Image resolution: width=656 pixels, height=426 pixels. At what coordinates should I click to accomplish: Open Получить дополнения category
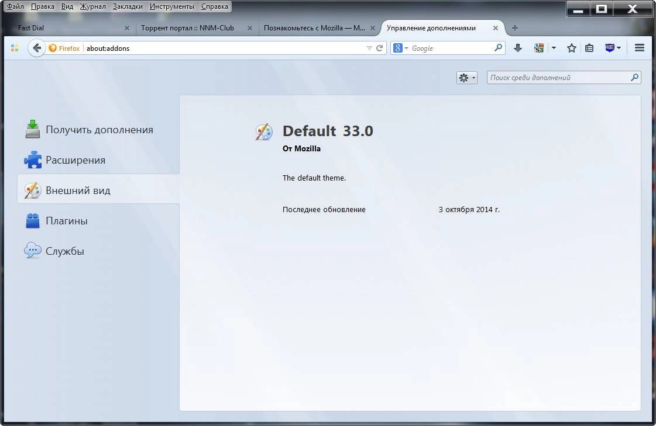tap(98, 130)
